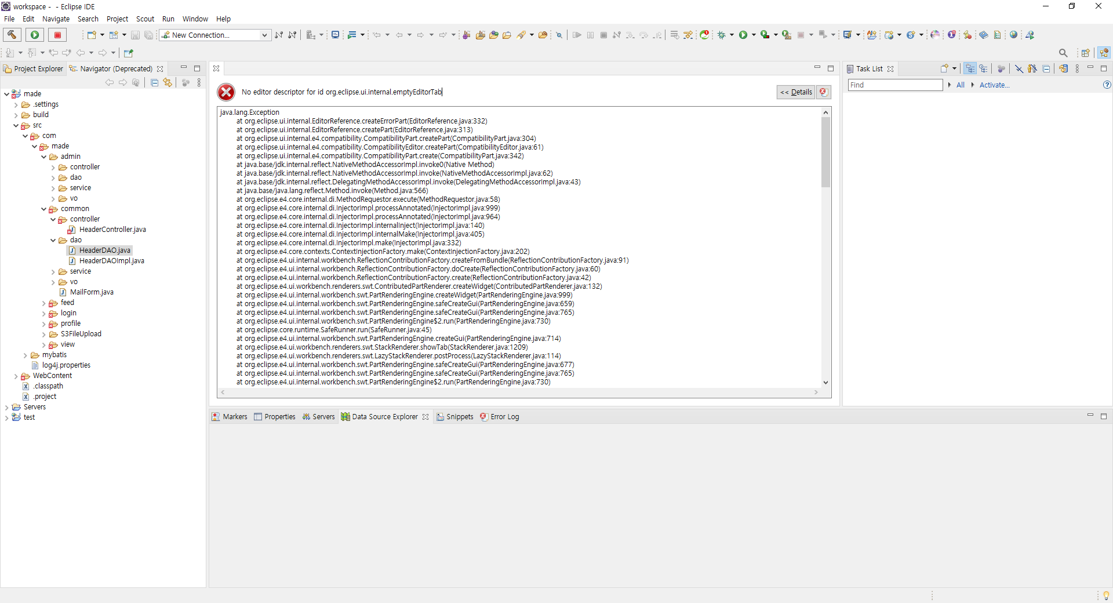Click the Coverage launch icon
Screen dimensions: 1113x603
pyautogui.click(x=765, y=35)
